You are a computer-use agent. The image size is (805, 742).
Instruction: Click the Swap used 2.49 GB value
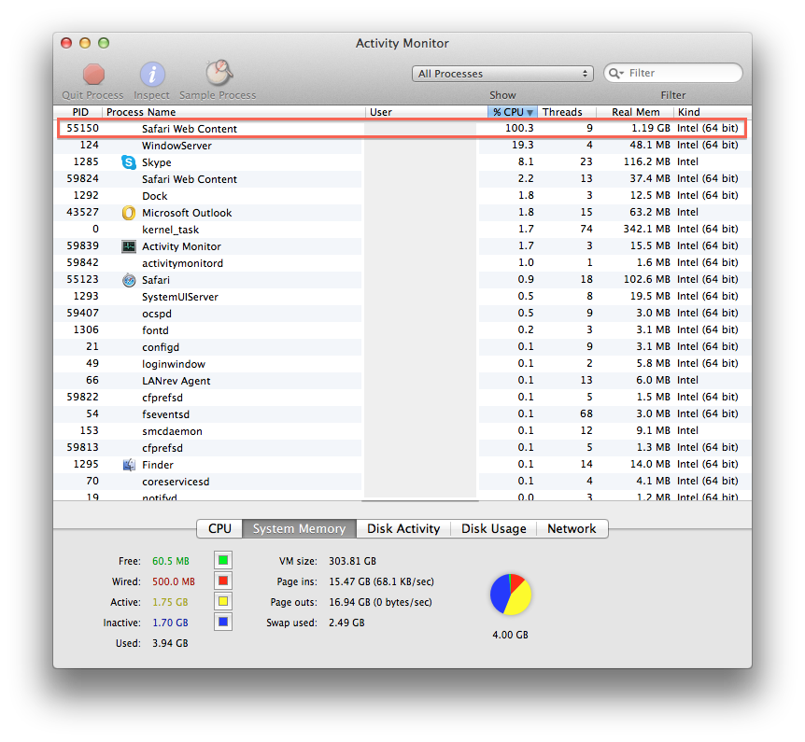(346, 623)
